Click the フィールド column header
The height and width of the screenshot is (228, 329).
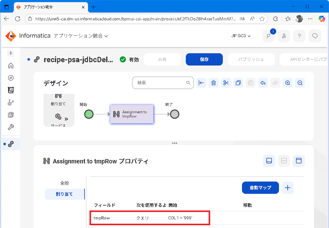click(105, 205)
